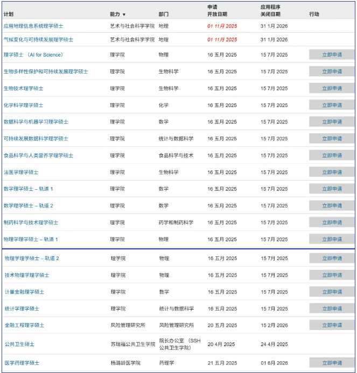Open 数学理学硕士 – 轨道 2 link
Screen dimensions: 357x373
click(x=29, y=206)
